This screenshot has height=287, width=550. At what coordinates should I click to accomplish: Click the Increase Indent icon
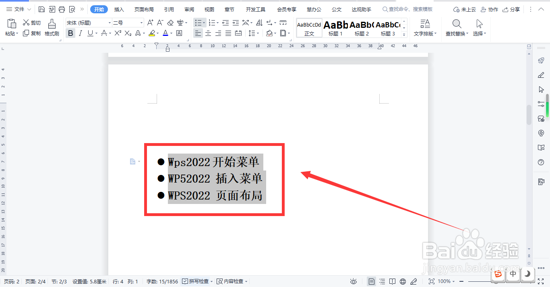(x=236, y=23)
